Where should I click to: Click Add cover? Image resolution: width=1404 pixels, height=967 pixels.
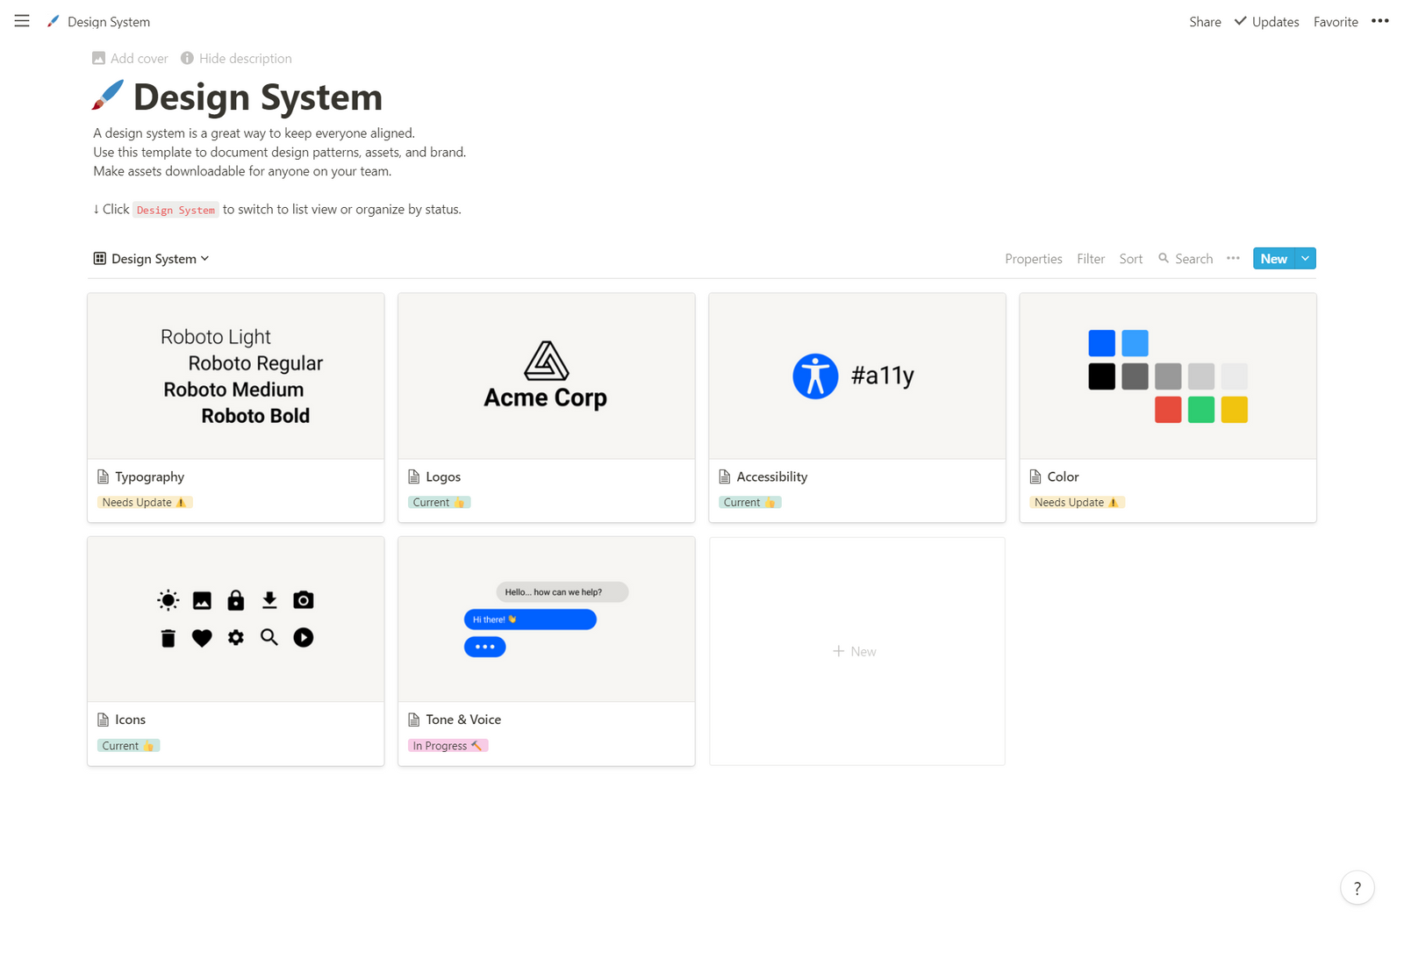coord(130,58)
